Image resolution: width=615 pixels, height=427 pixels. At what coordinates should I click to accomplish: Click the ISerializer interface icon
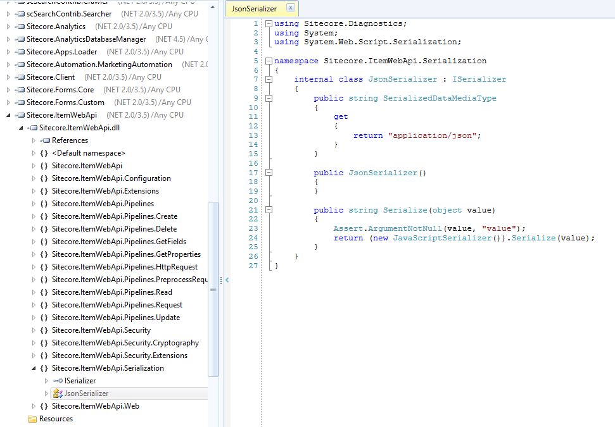pos(58,381)
